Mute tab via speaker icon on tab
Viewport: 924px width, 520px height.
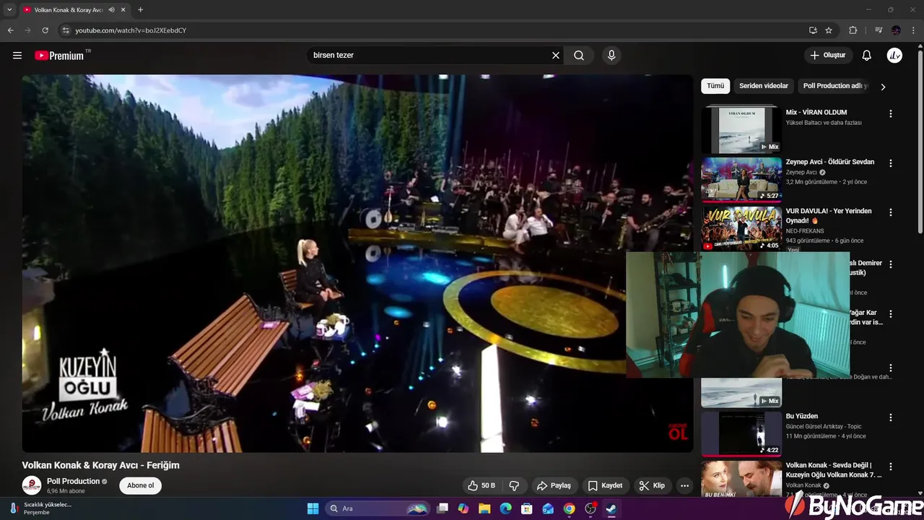point(112,9)
